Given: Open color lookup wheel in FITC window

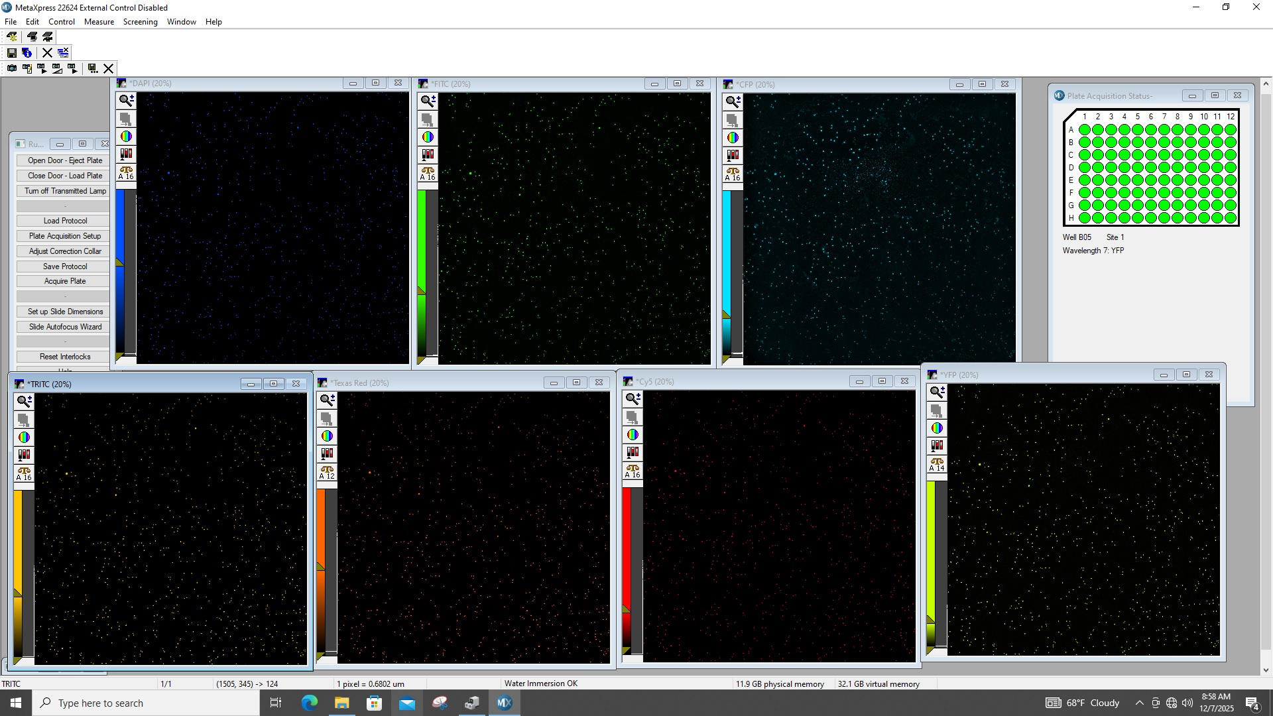Looking at the screenshot, I should 428,137.
